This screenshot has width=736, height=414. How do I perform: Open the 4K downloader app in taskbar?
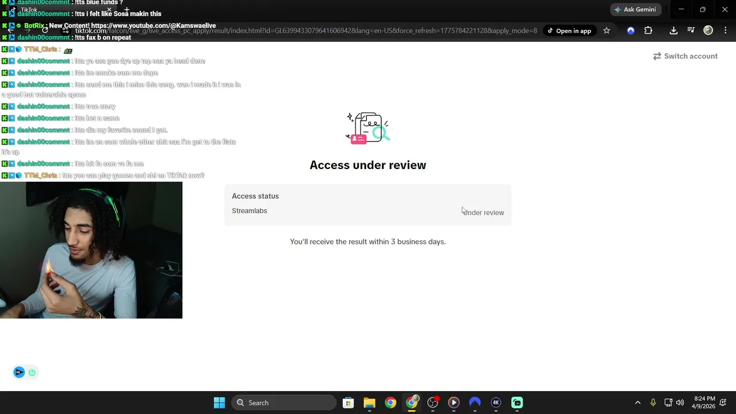pyautogui.click(x=496, y=402)
